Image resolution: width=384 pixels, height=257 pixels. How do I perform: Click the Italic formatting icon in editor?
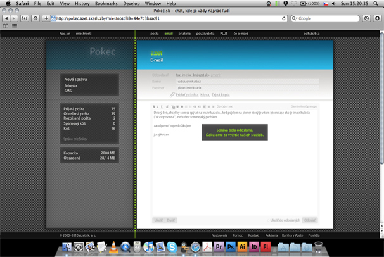pyautogui.click(x=158, y=106)
